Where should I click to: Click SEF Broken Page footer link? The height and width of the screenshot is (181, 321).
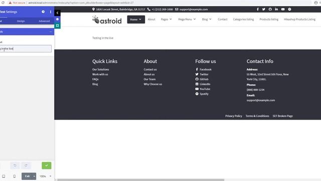point(282,116)
